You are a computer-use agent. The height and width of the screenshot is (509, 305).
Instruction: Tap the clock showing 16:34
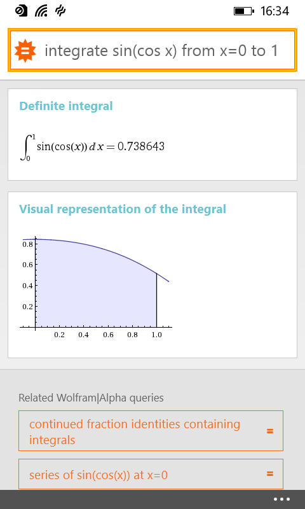pos(274,11)
